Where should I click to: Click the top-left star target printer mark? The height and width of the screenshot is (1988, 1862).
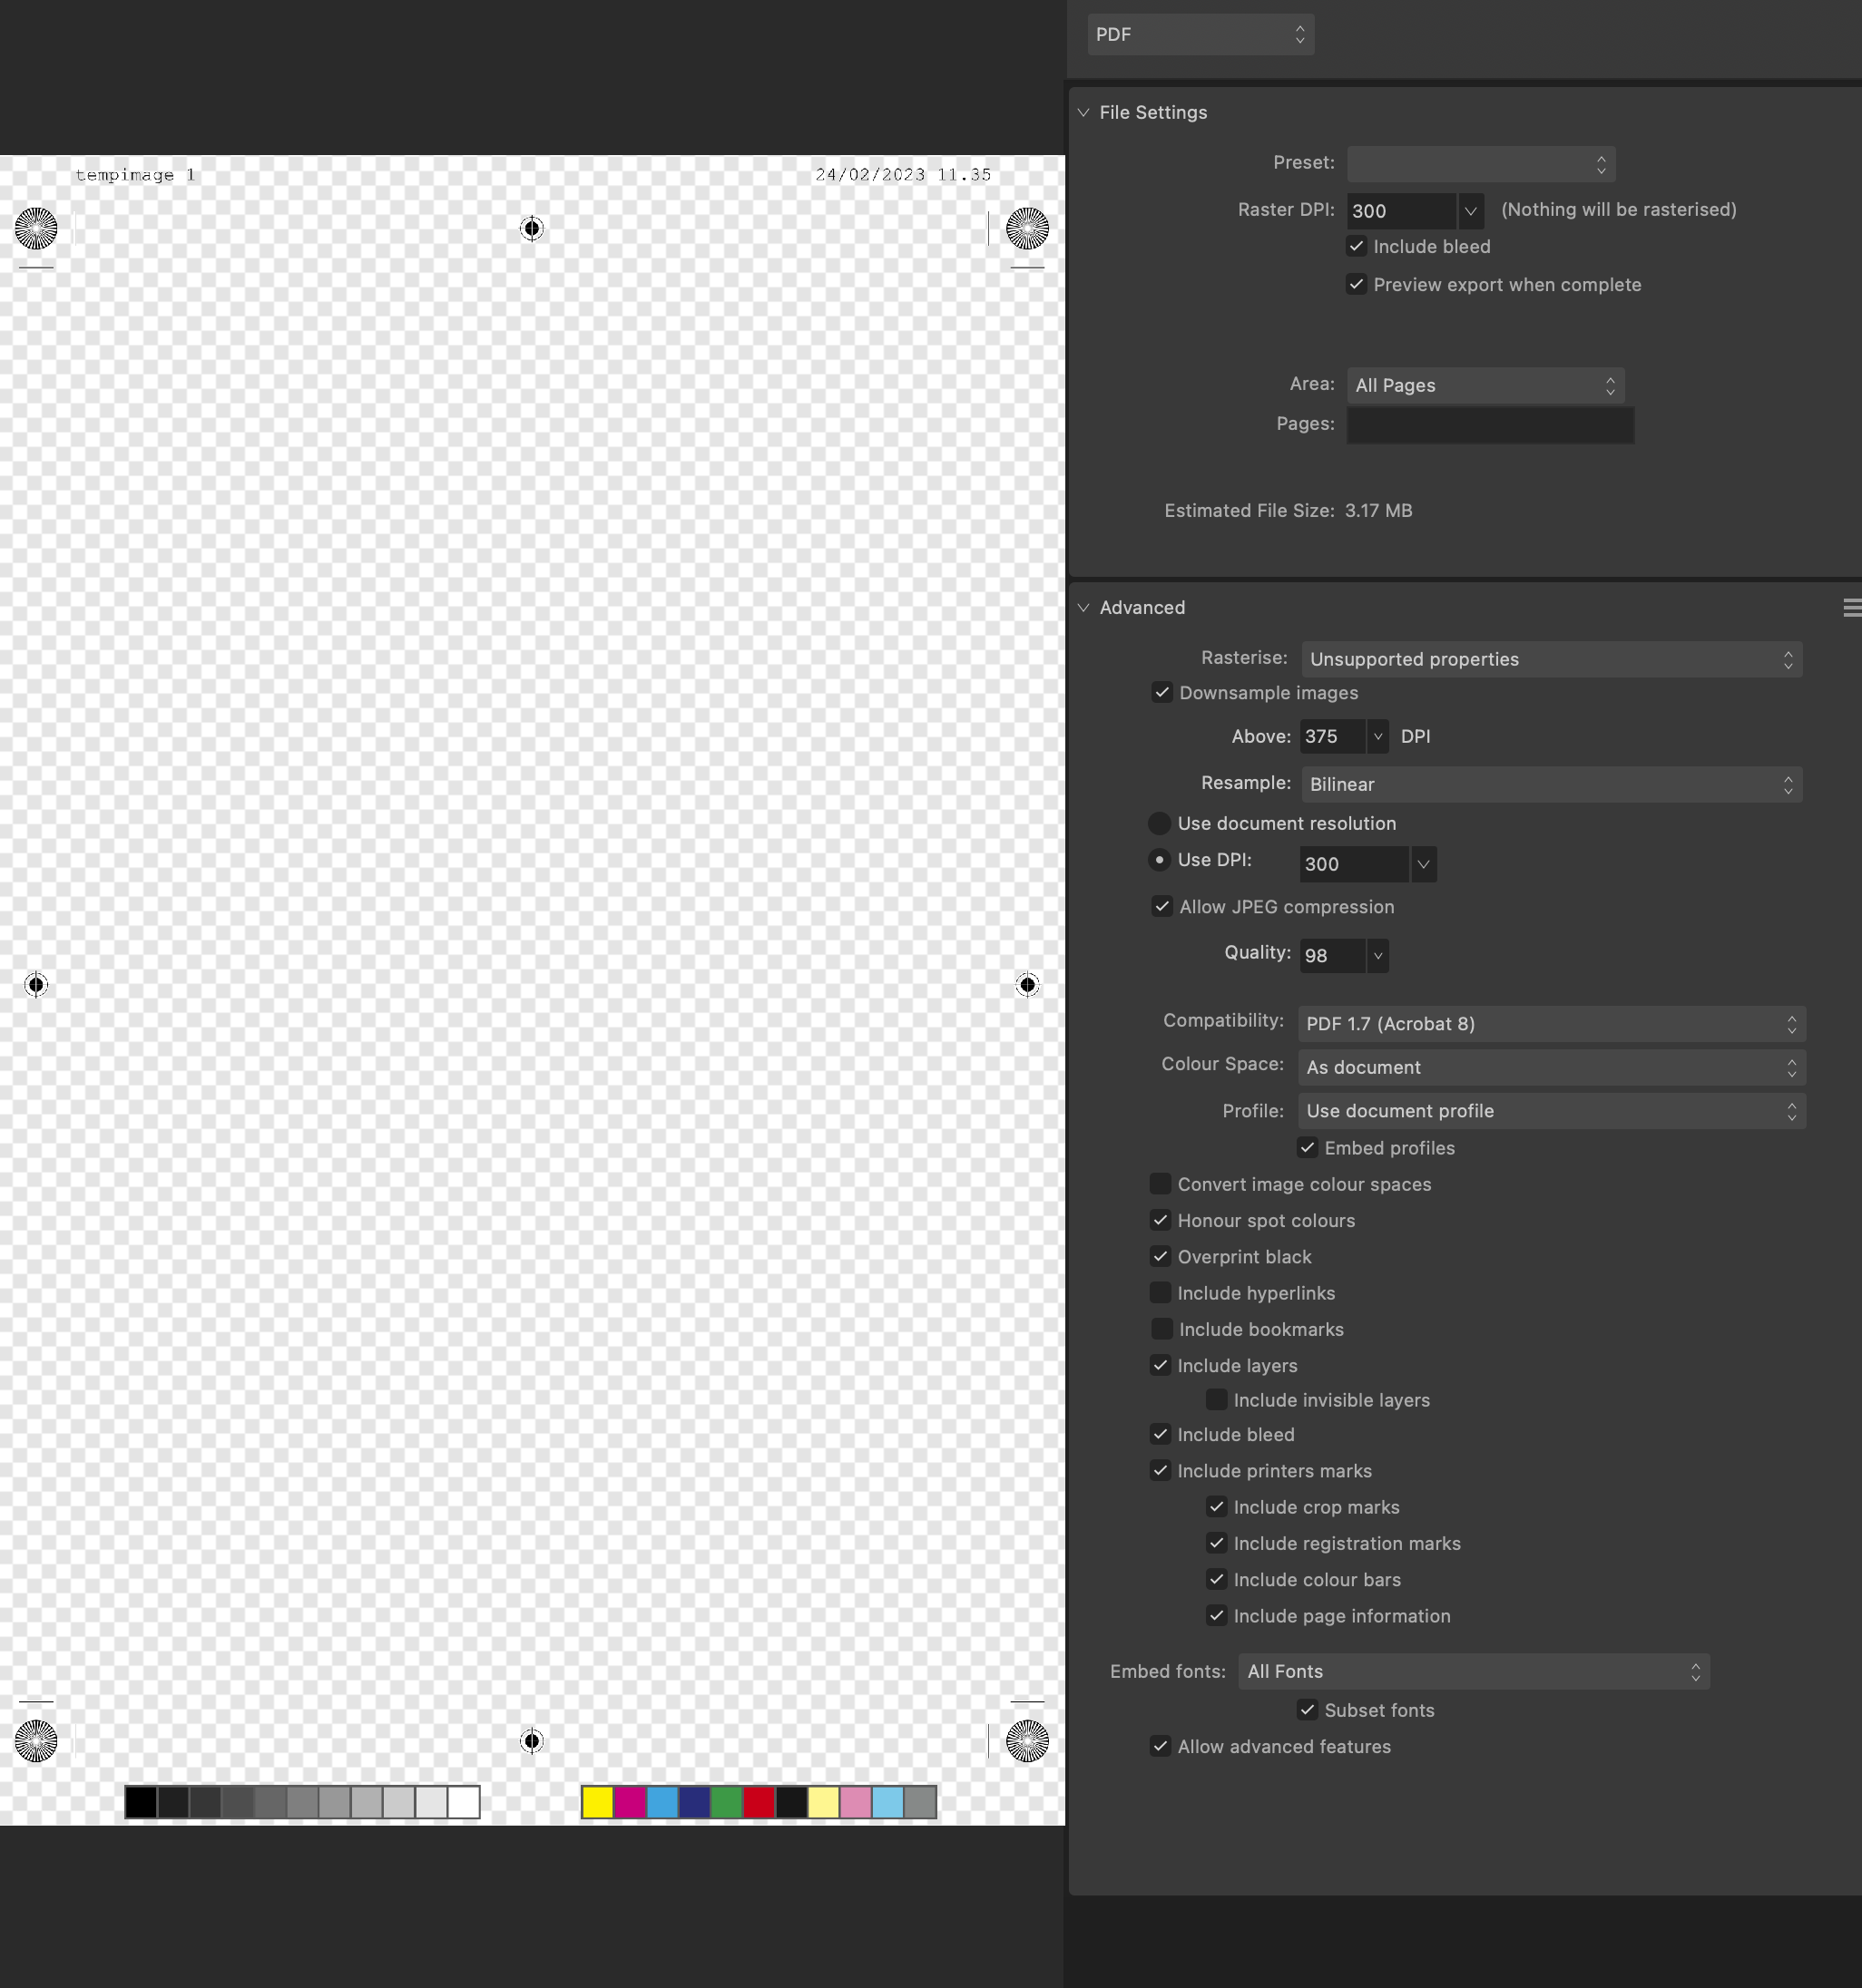(36, 229)
